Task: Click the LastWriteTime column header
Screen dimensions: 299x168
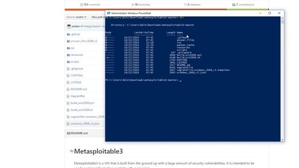Action: click(144, 33)
